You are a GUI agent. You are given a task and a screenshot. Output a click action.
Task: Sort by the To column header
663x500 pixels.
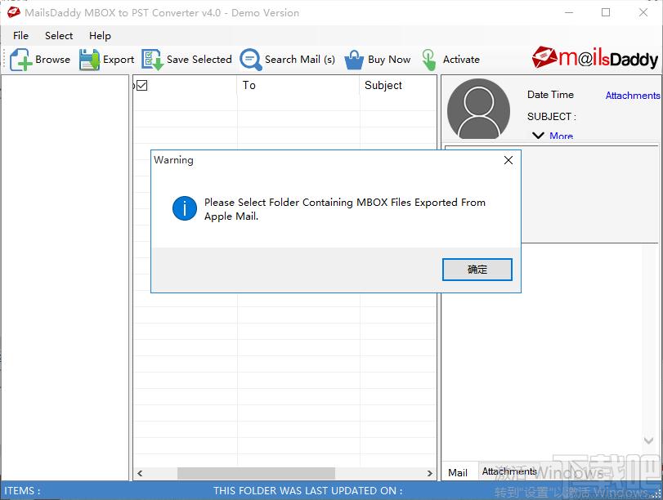pyautogui.click(x=298, y=86)
